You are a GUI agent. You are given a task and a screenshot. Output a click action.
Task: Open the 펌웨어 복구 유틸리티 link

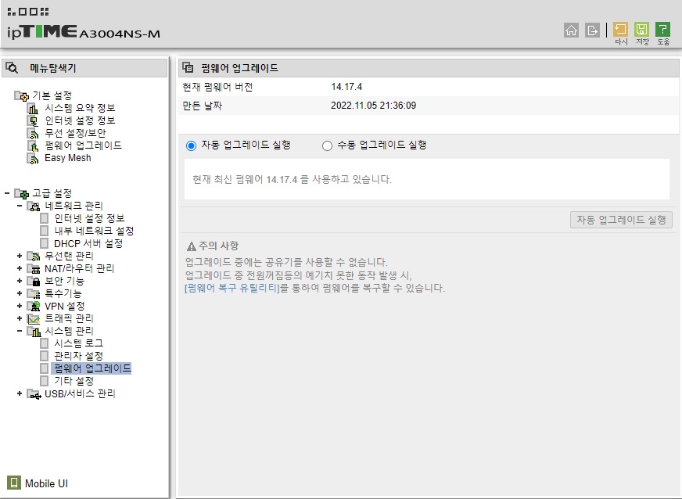(232, 288)
